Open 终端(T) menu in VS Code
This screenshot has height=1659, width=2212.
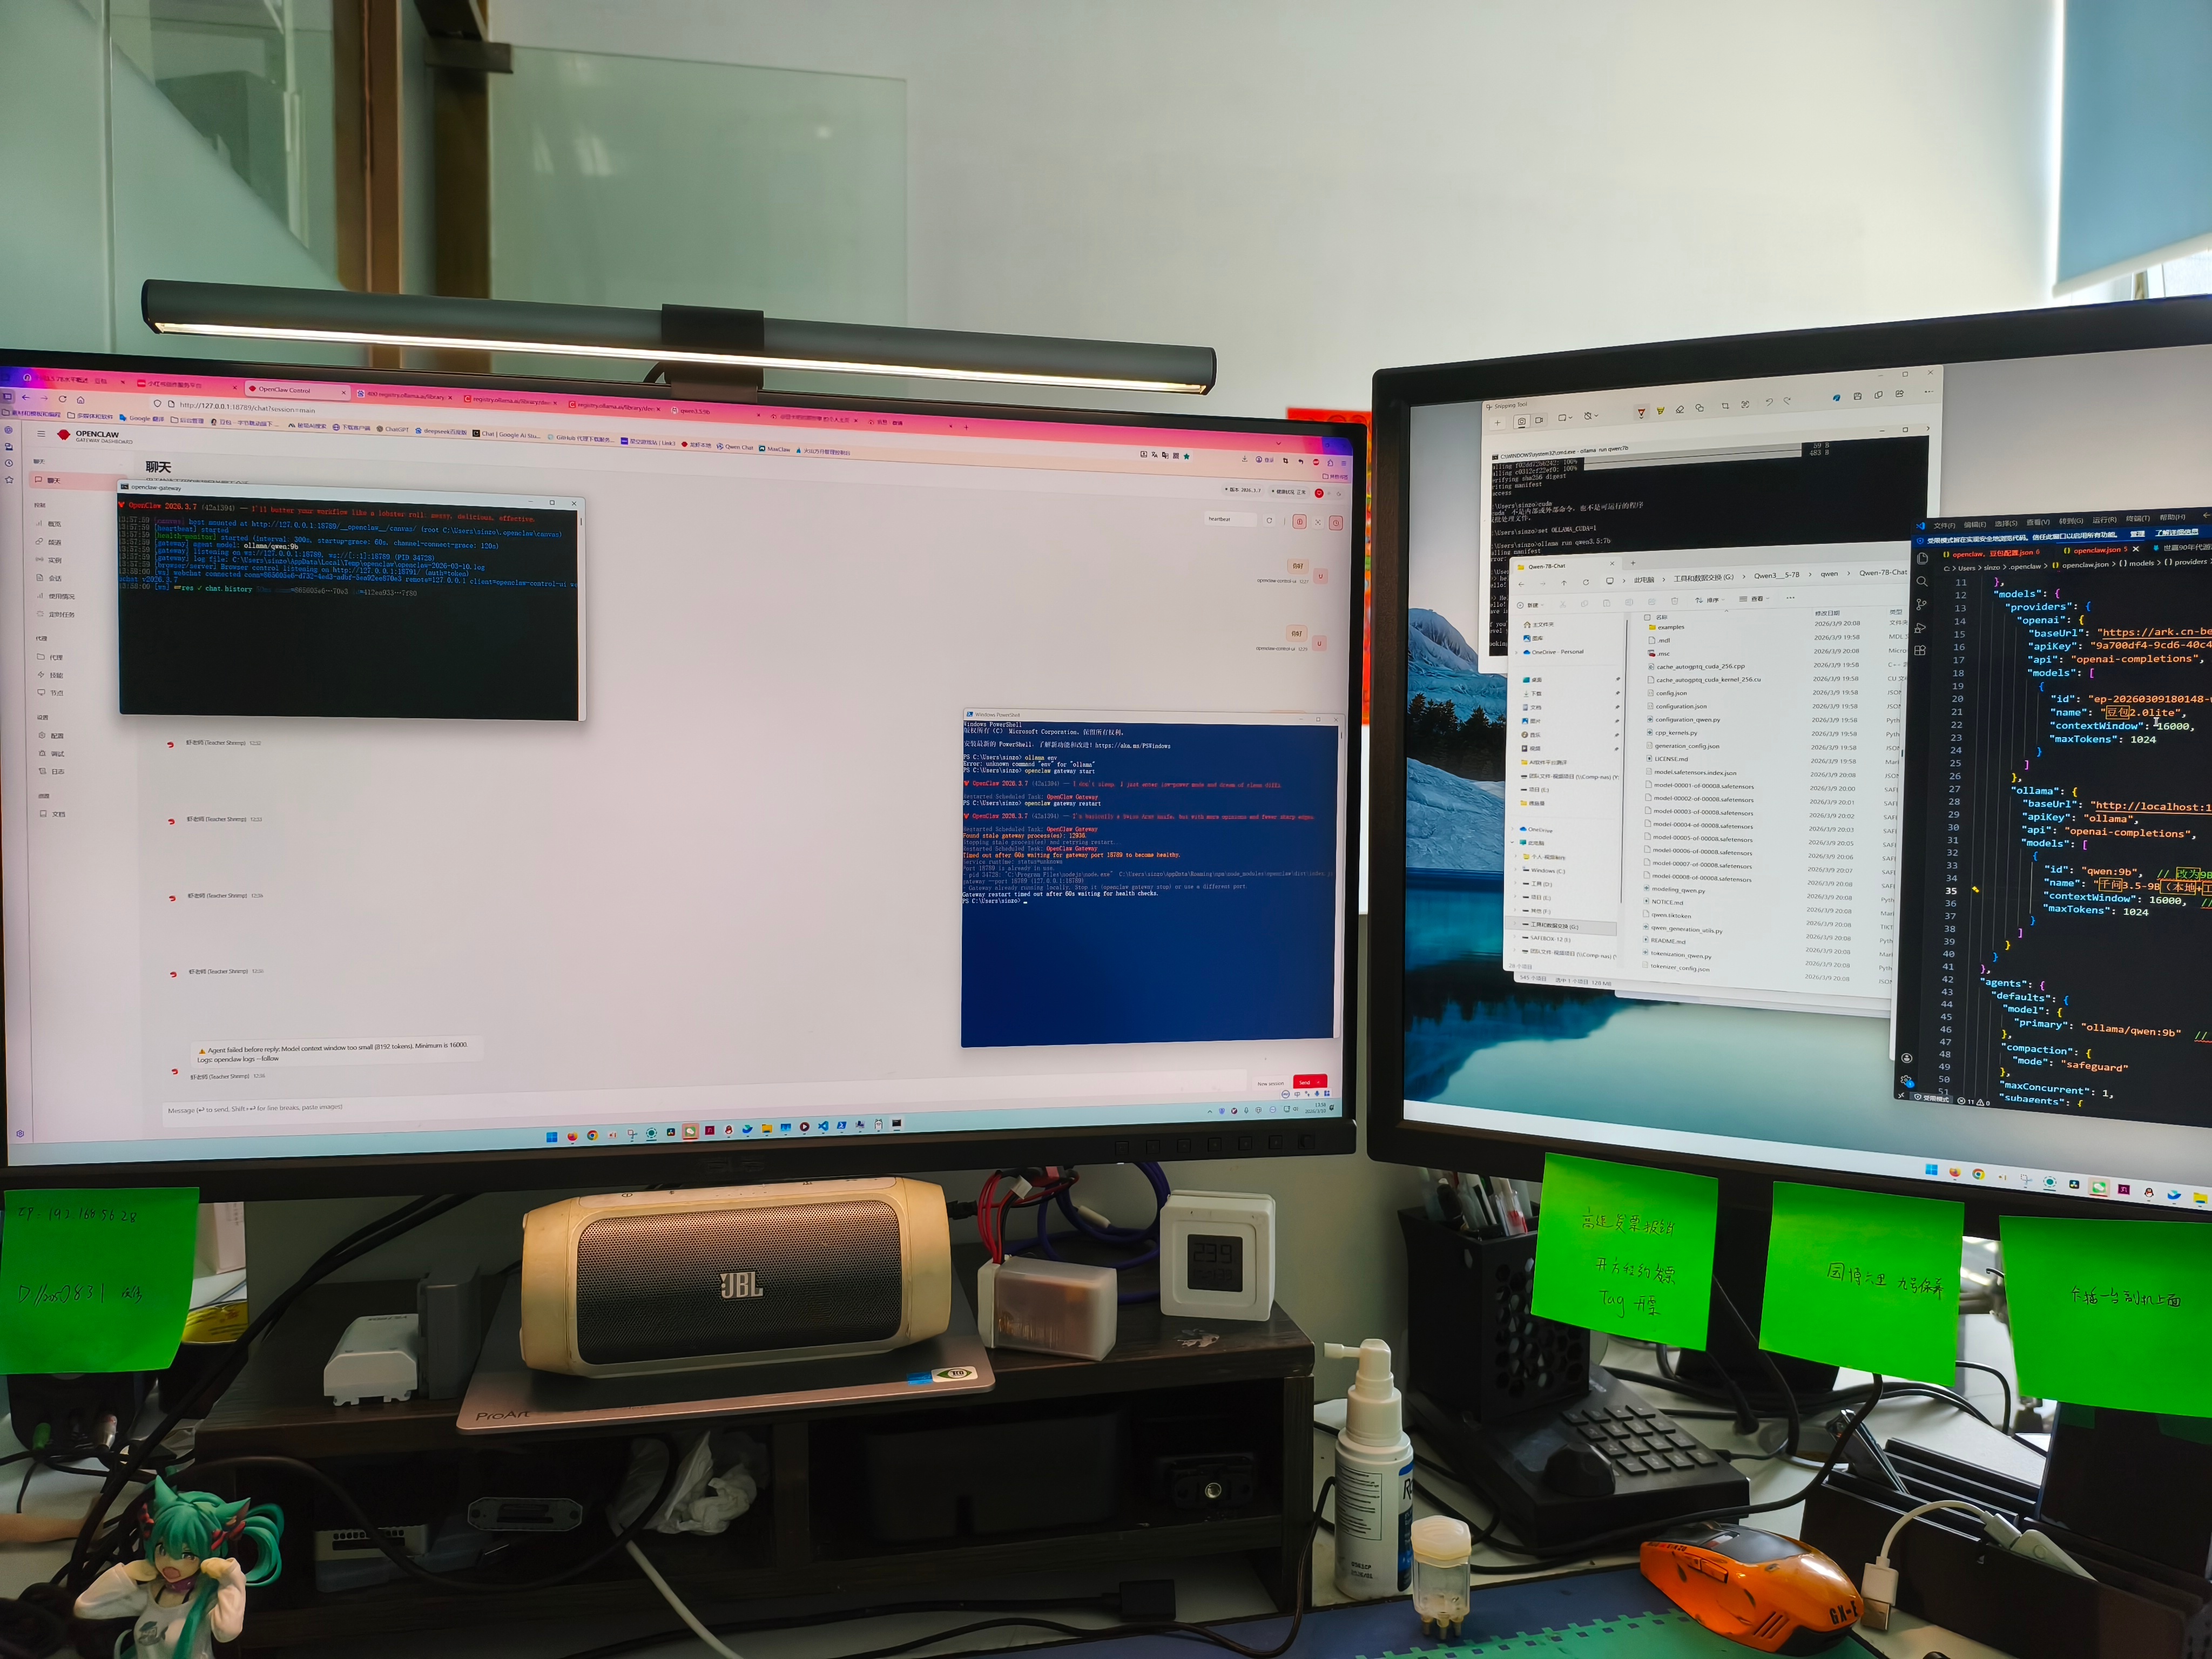click(x=2138, y=519)
